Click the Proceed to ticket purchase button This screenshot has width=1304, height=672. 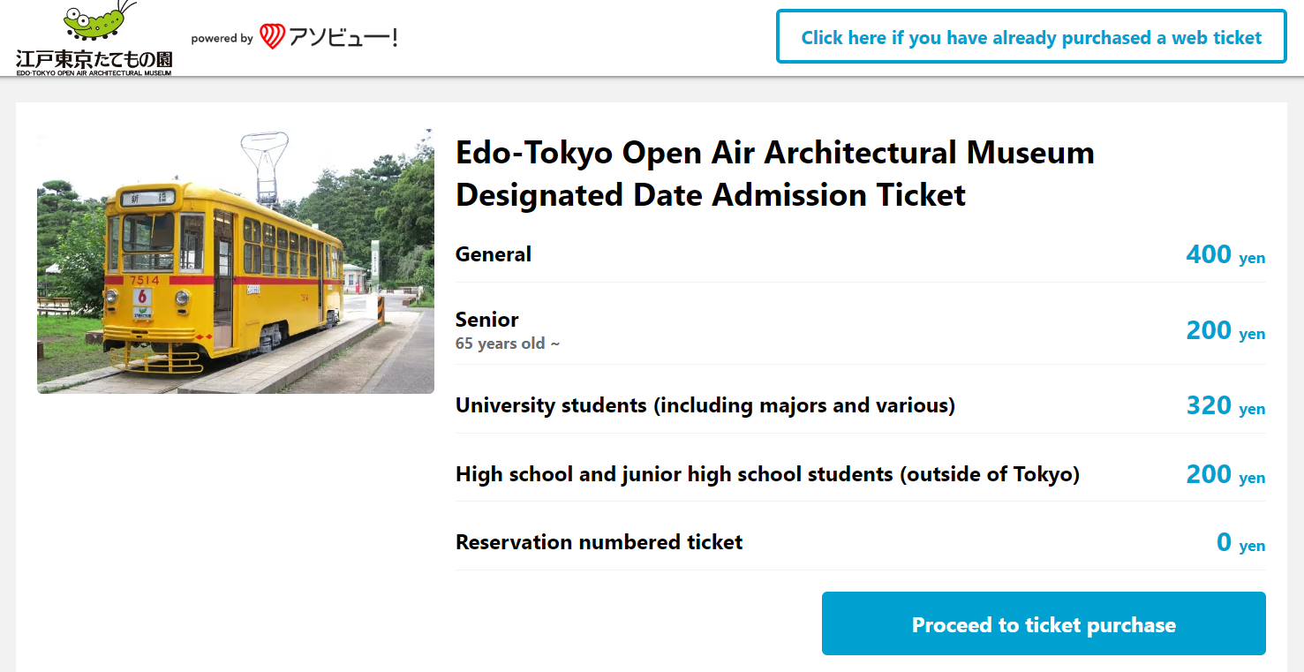pyautogui.click(x=1044, y=624)
